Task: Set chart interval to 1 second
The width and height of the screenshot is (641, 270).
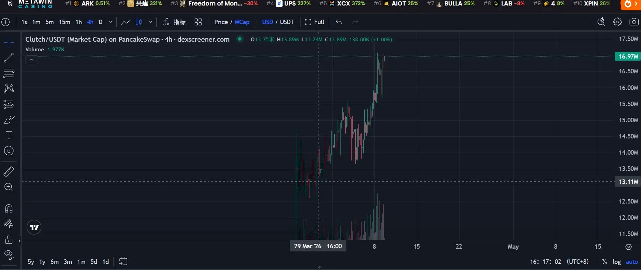Action: [24, 22]
